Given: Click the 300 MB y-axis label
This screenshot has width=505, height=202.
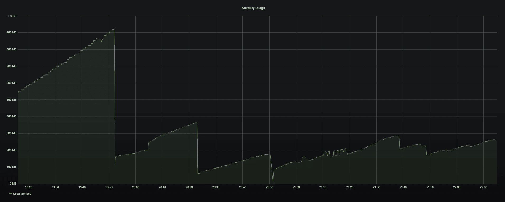Looking at the screenshot, I should click(x=12, y=133).
